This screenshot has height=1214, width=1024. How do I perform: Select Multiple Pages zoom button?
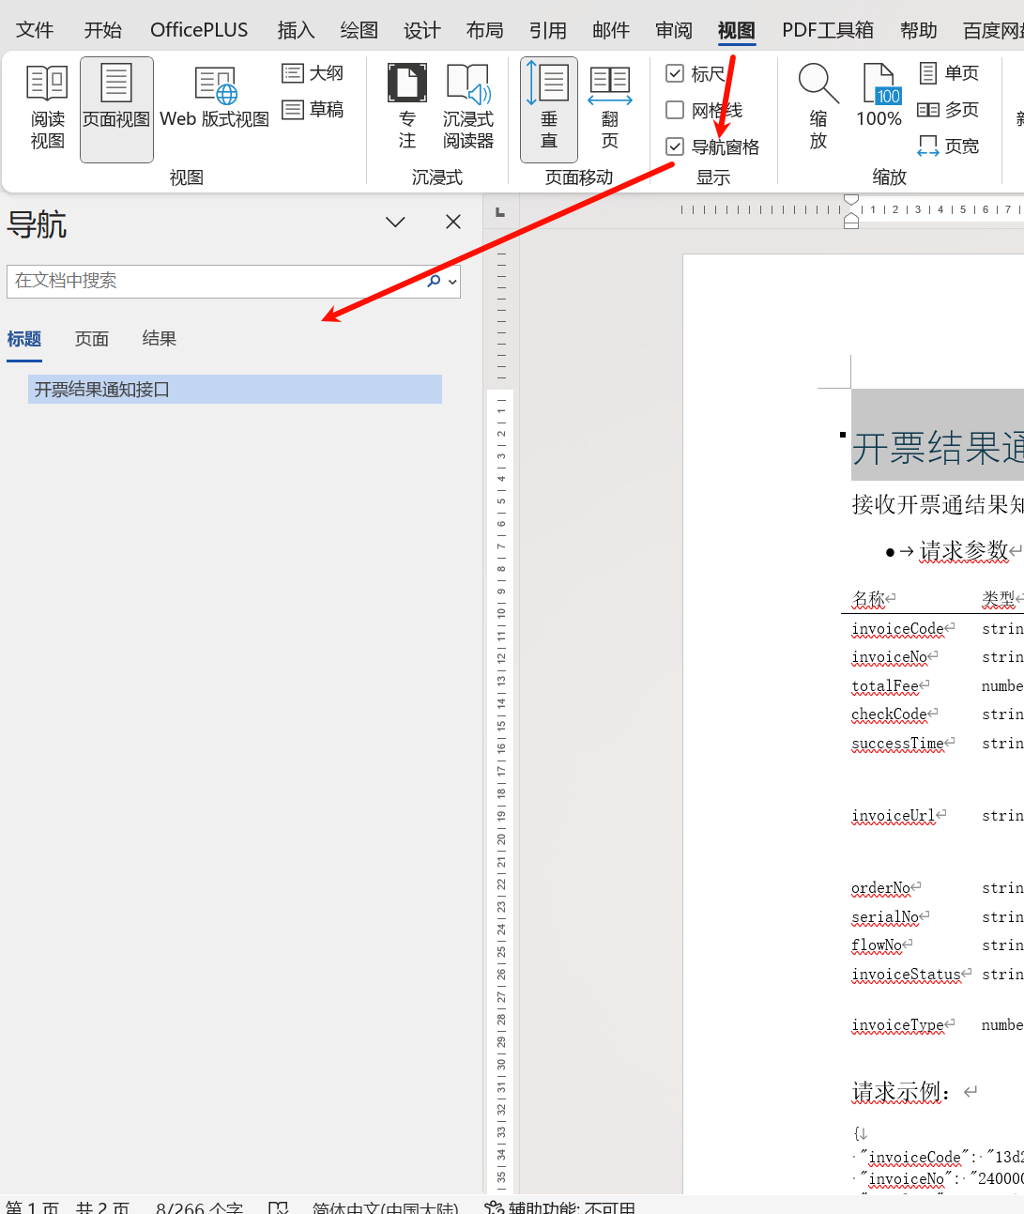(x=948, y=110)
